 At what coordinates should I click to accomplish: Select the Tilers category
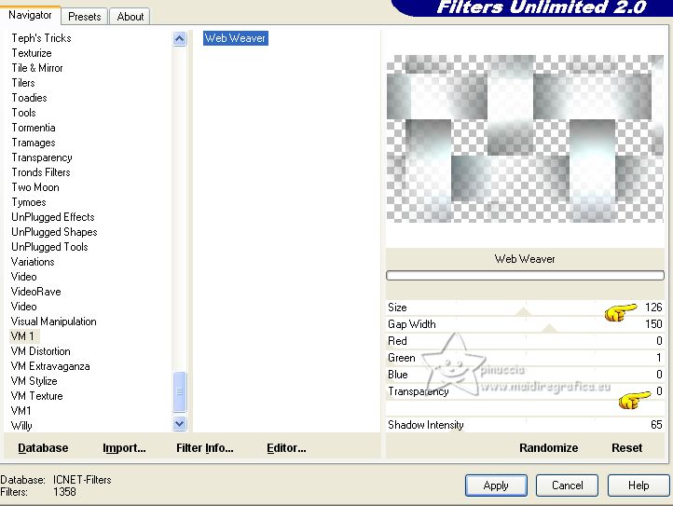[x=23, y=83]
